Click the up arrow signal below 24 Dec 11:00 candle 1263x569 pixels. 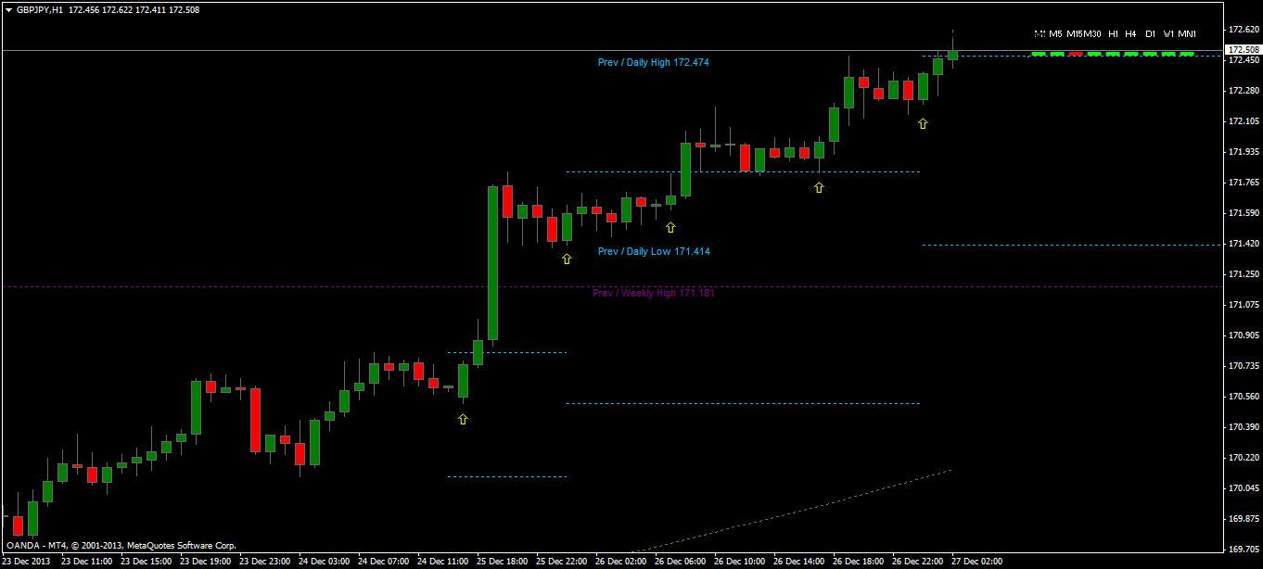(x=463, y=420)
